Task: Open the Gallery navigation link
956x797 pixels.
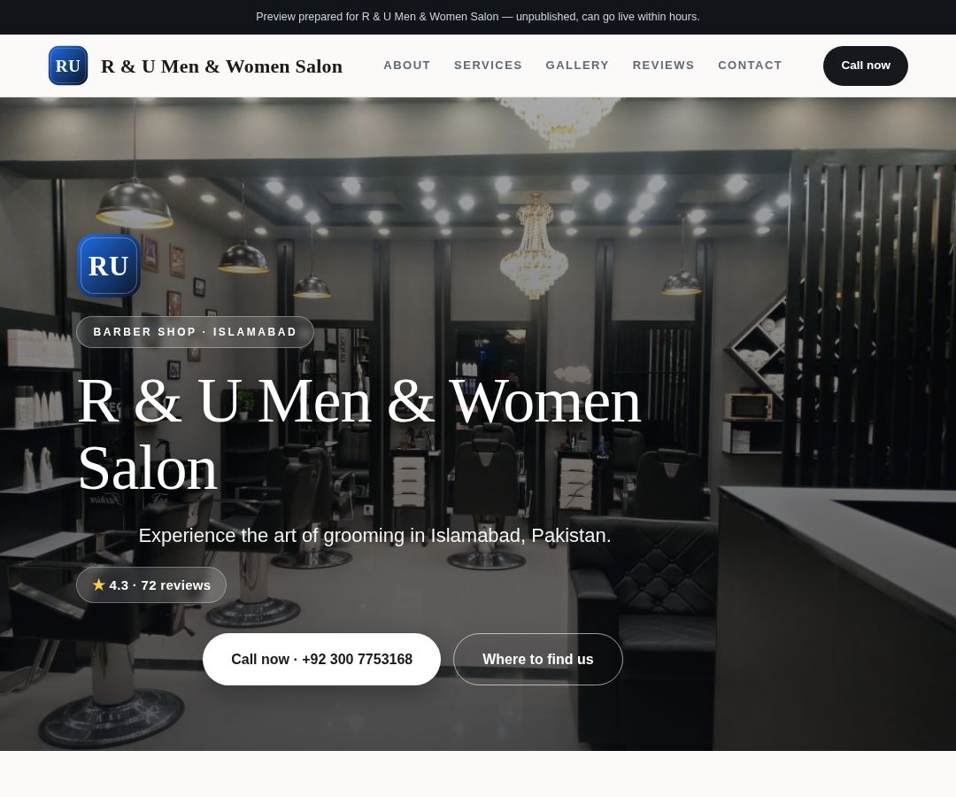Action: [x=577, y=66]
